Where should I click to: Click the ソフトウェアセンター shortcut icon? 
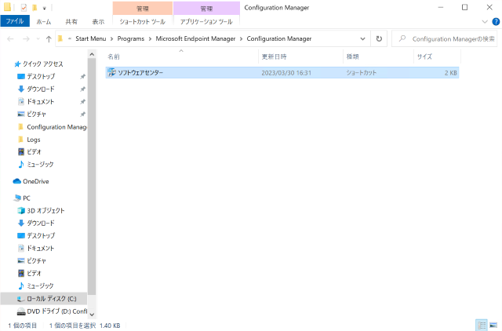click(x=111, y=72)
